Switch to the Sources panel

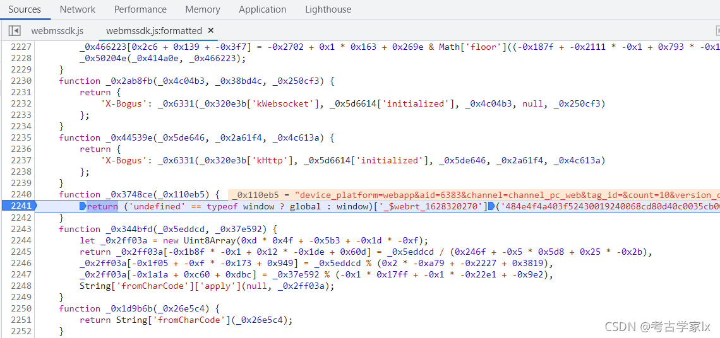pyautogui.click(x=25, y=9)
